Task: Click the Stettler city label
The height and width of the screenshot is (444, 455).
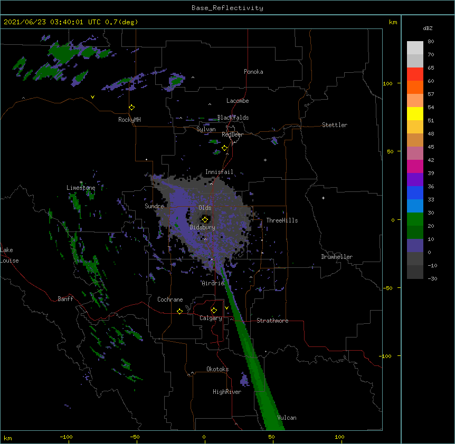Action: point(335,125)
